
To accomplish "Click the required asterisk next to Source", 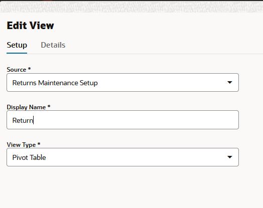I will coord(29,69).
